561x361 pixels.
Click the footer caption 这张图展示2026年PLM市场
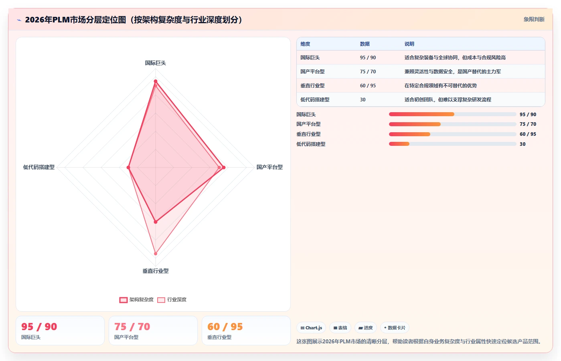pyautogui.click(x=419, y=341)
